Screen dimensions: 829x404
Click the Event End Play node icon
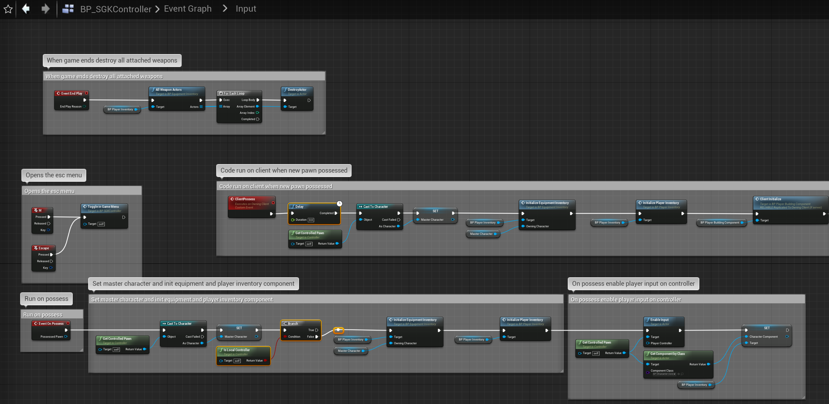point(59,93)
